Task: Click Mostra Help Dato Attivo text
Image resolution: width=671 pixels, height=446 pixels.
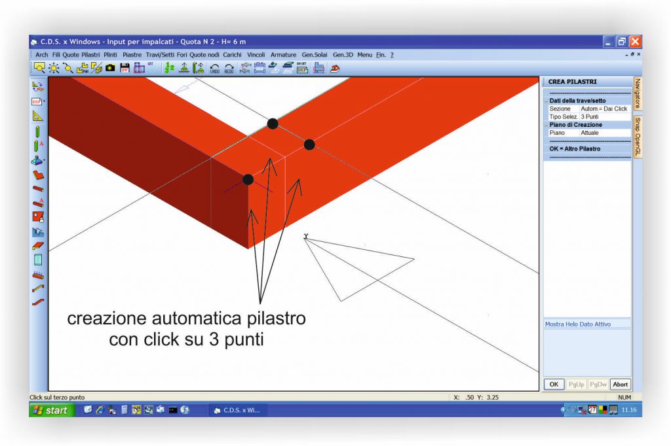Action: (x=578, y=324)
